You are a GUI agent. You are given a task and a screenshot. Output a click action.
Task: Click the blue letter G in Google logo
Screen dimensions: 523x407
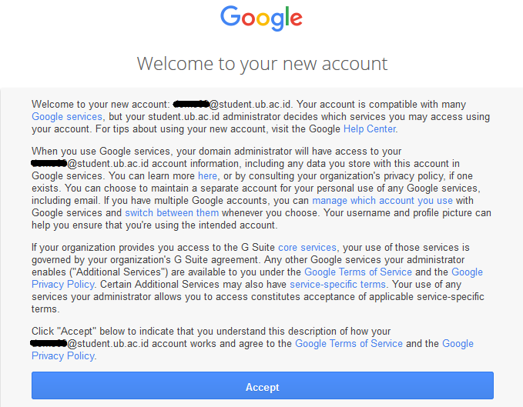point(230,16)
